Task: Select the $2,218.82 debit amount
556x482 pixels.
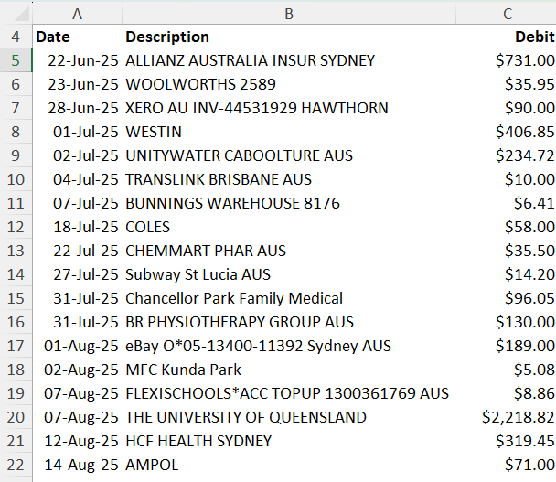Action: (x=506, y=417)
